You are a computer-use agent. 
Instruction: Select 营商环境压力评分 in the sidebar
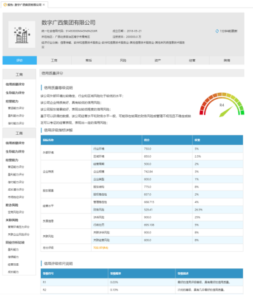[18, 227]
